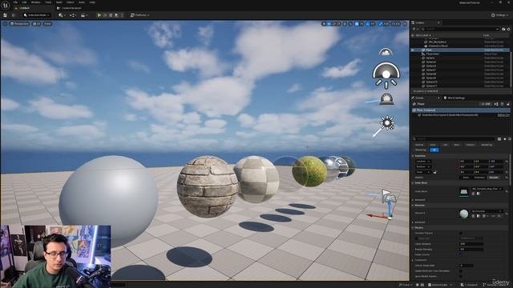Image resolution: width=513 pixels, height=288 pixels.
Task: Click the red X-axis gizmo arrow
Action: tap(377, 216)
